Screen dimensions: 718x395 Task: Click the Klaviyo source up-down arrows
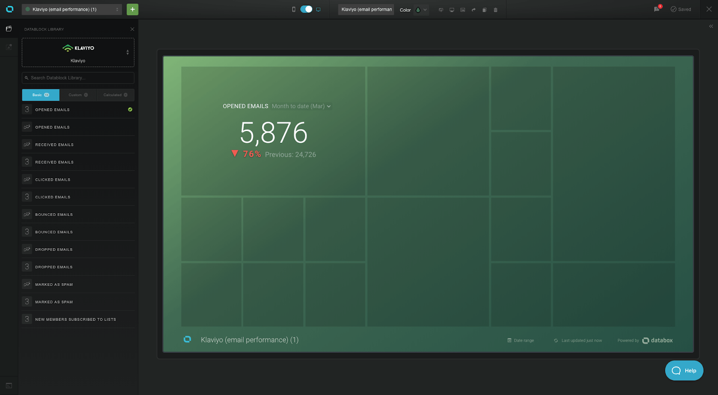pos(127,53)
